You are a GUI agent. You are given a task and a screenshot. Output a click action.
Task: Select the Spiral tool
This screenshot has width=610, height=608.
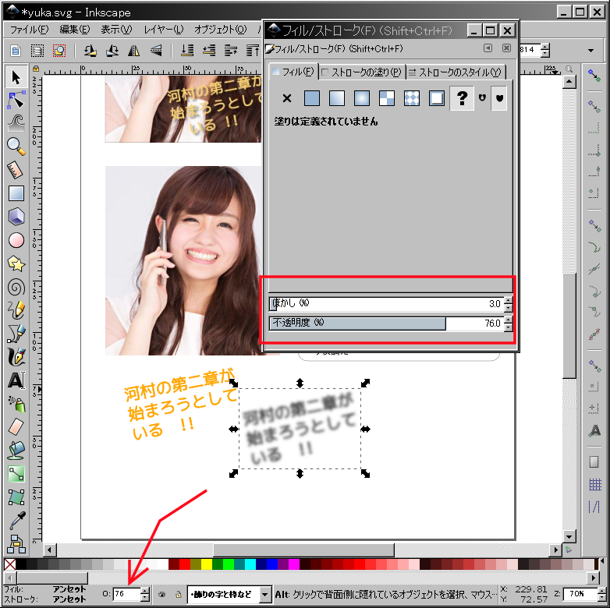click(x=16, y=288)
